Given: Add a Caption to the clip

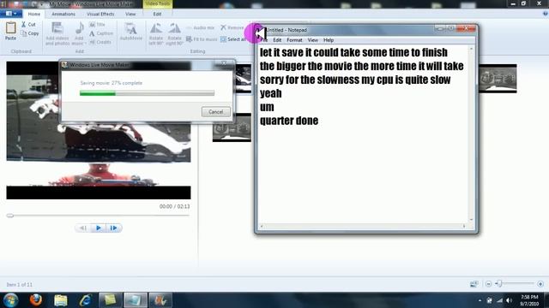Looking at the screenshot, I should pos(101,33).
